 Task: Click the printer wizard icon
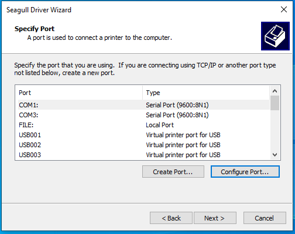coord(275,36)
